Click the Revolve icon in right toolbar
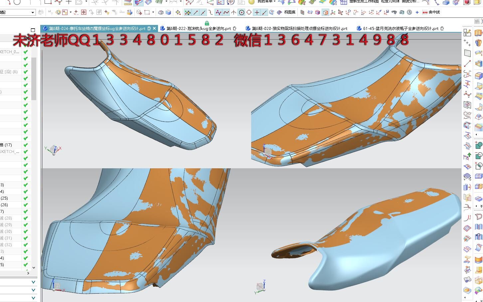 (479, 43)
